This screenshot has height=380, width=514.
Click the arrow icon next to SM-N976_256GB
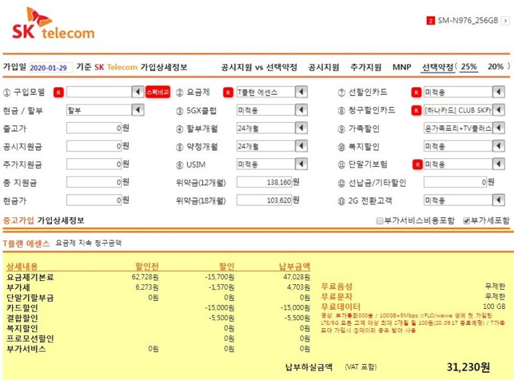point(505,21)
